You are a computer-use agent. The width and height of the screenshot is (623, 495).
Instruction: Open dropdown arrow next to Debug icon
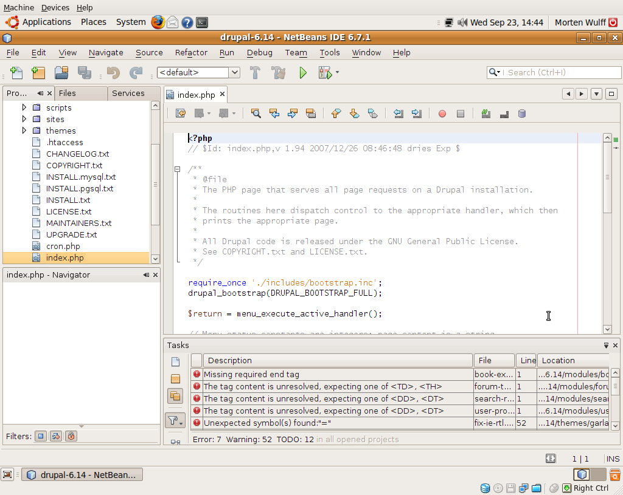337,72
